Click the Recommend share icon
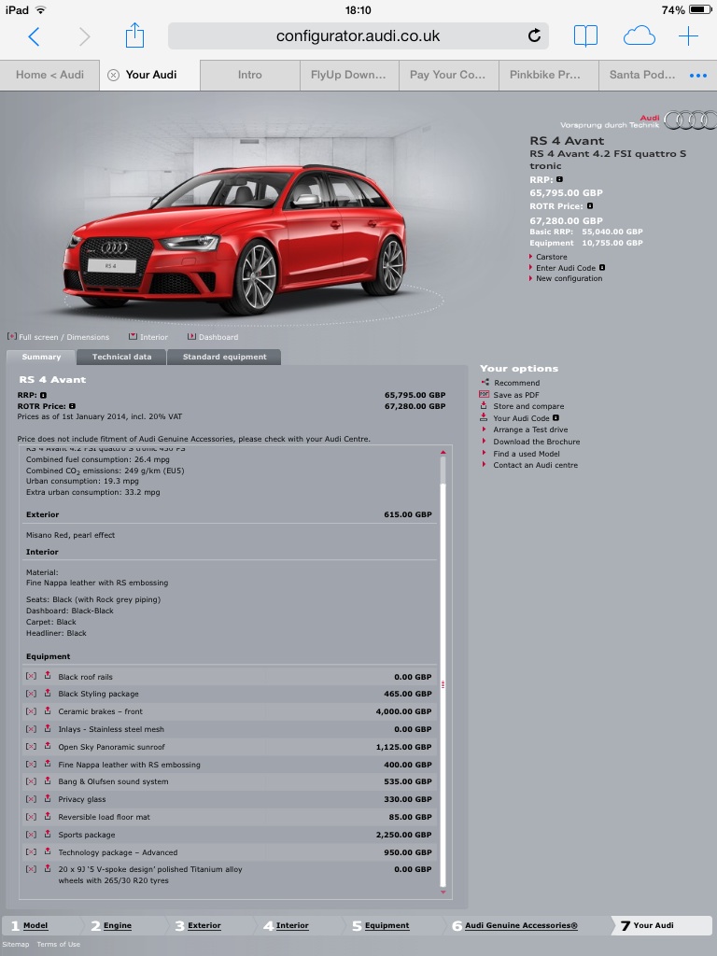 coord(485,382)
